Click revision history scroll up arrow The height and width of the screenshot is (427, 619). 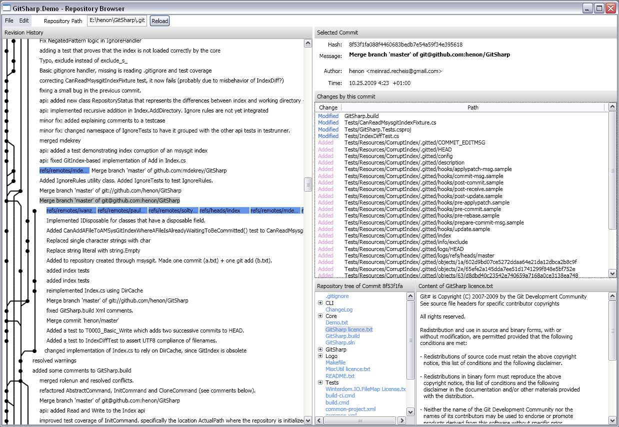coord(308,43)
